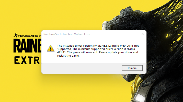183x102 pixels.
Task: Close the Vulkan Error dialog with X
Action: [143, 34]
